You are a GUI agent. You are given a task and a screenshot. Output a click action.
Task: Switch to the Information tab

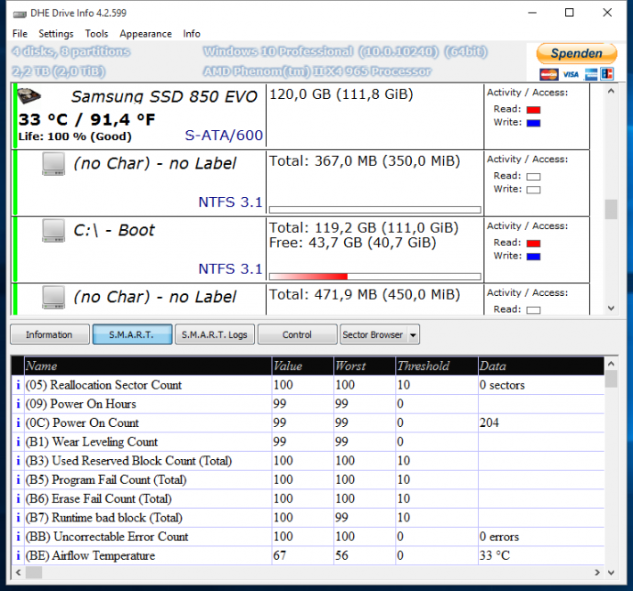[50, 334]
